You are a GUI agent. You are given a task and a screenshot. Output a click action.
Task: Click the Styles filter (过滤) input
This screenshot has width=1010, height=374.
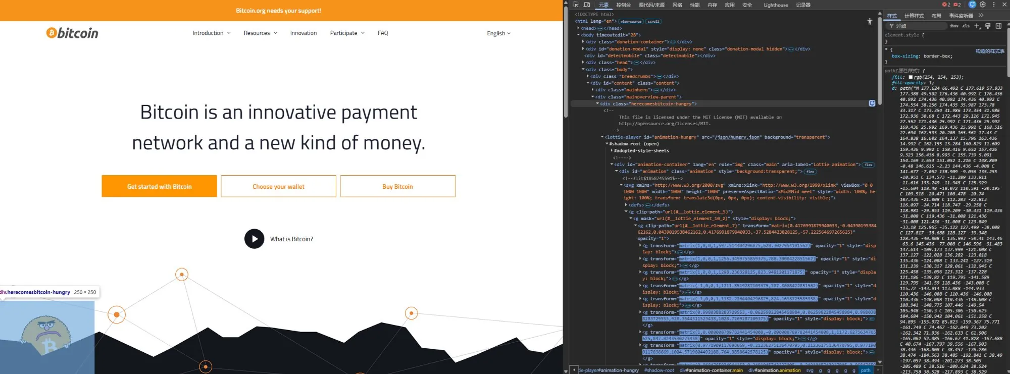(917, 26)
